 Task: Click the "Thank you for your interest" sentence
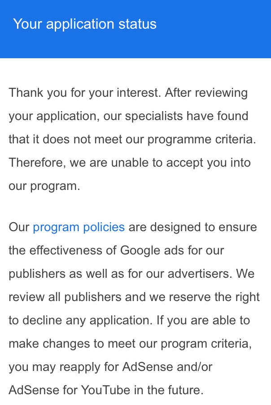click(84, 93)
